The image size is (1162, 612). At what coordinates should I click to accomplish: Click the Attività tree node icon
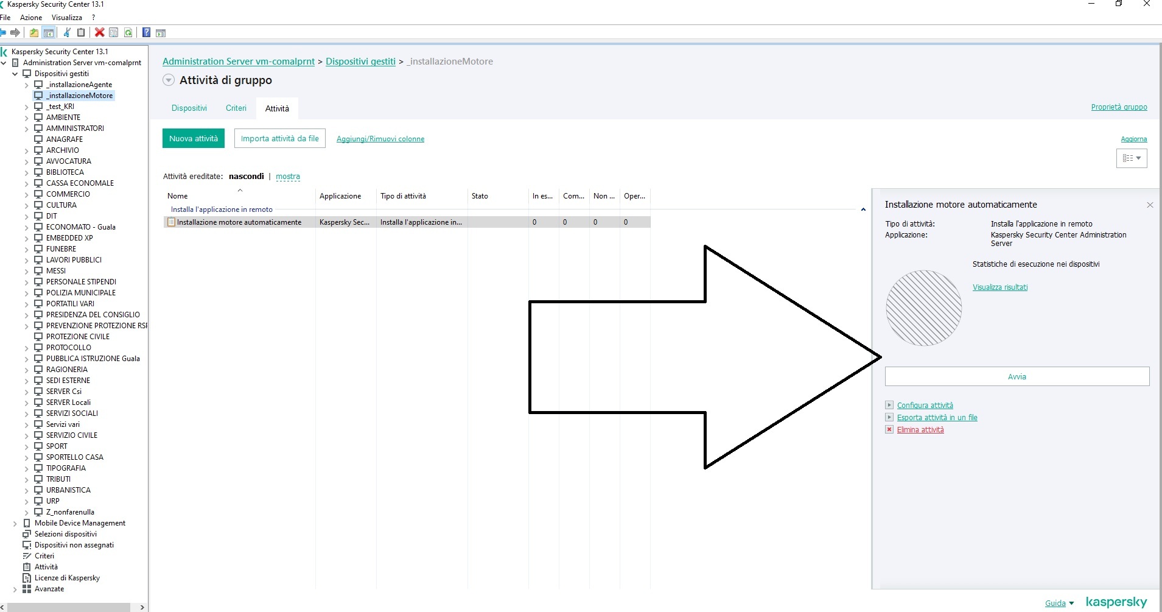pyautogui.click(x=27, y=567)
